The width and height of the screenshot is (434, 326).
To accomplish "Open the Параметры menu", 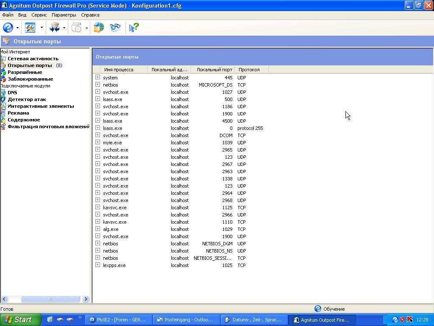I will pos(64,15).
